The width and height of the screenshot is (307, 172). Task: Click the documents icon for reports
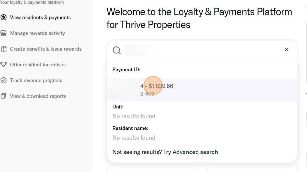[4, 96]
